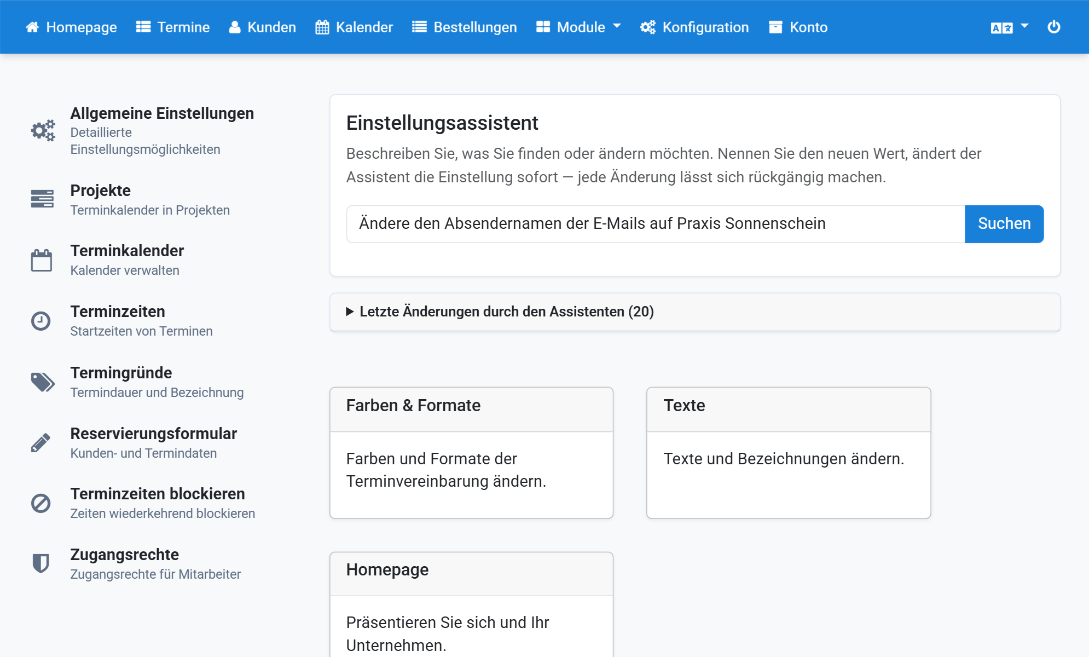Go to Konfiguration in the navbar
Image resolution: width=1089 pixels, height=657 pixels.
click(695, 27)
